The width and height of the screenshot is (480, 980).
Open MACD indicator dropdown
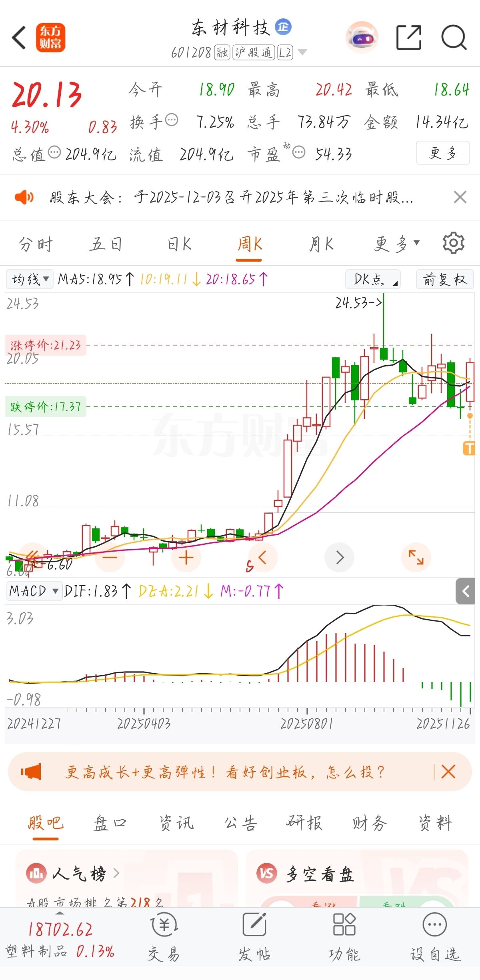(x=34, y=591)
